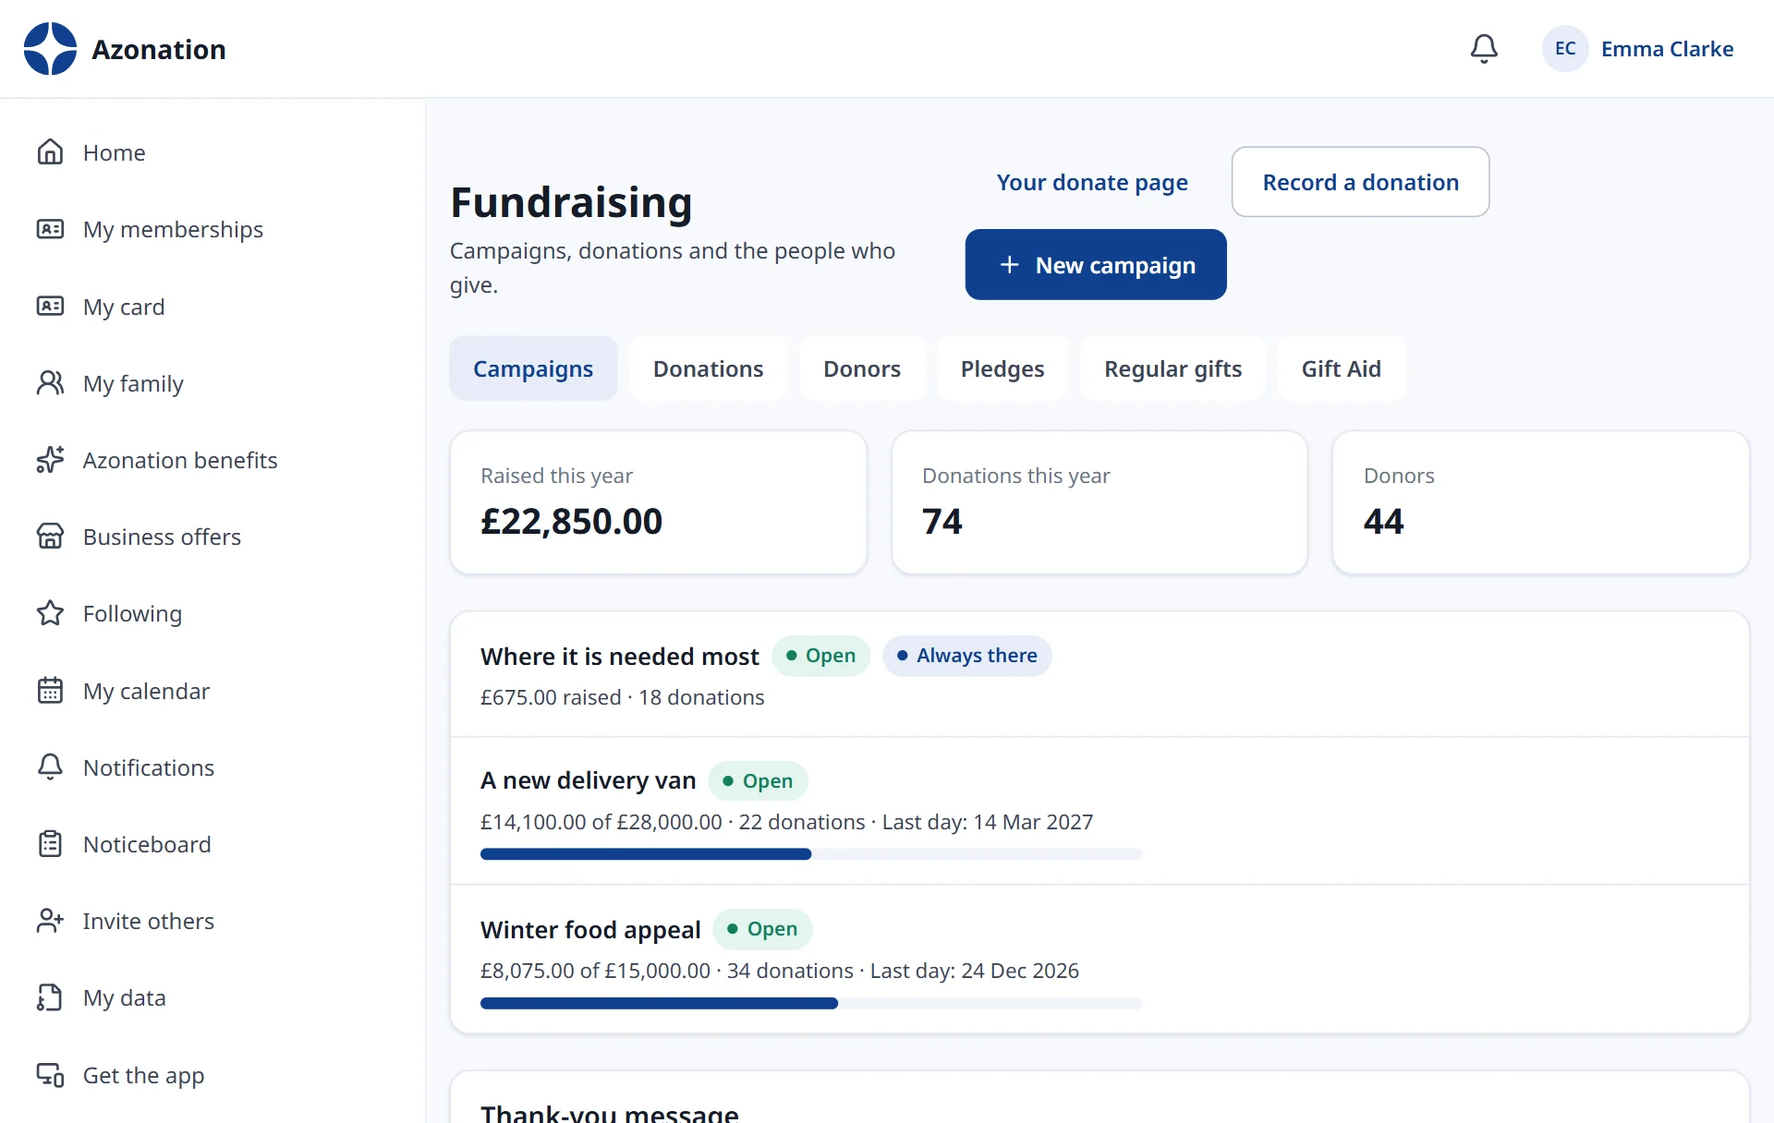
Task: Open the Donors tab
Action: pyautogui.click(x=862, y=368)
